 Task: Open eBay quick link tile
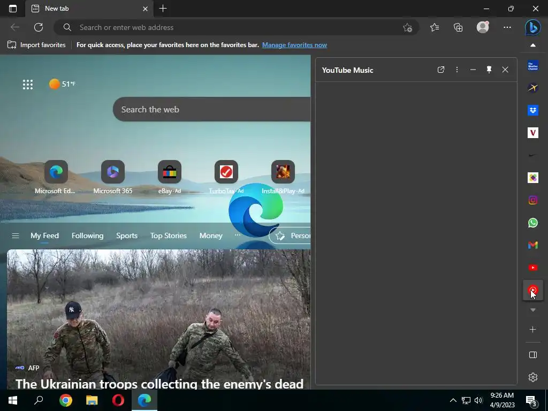point(170,172)
